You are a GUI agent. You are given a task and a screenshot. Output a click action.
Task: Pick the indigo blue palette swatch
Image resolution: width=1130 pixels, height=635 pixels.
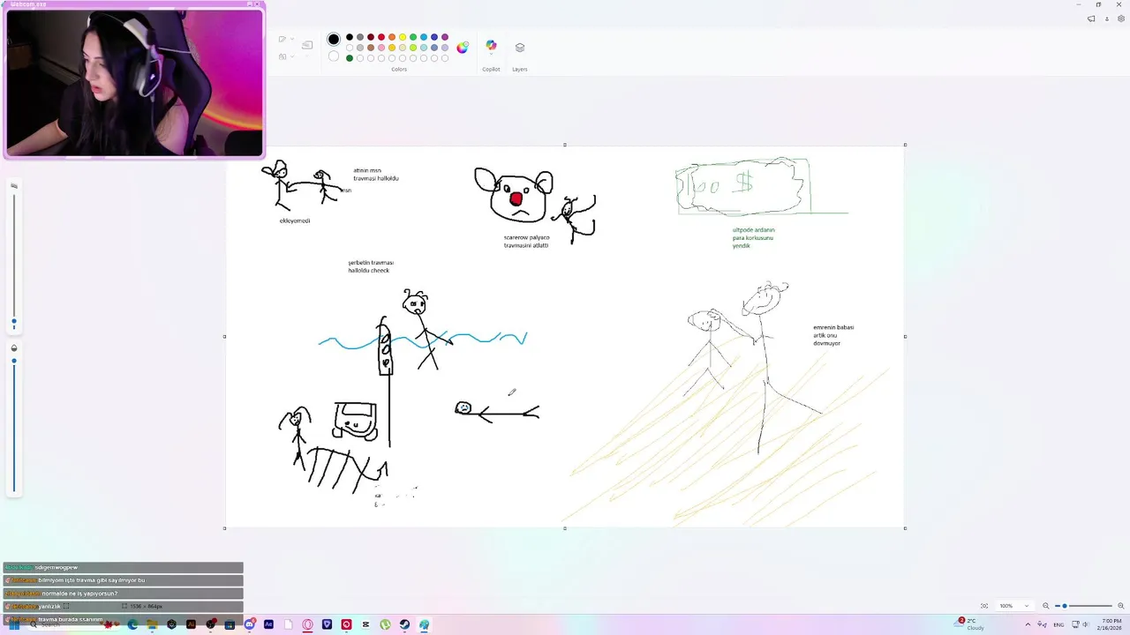pos(434,37)
